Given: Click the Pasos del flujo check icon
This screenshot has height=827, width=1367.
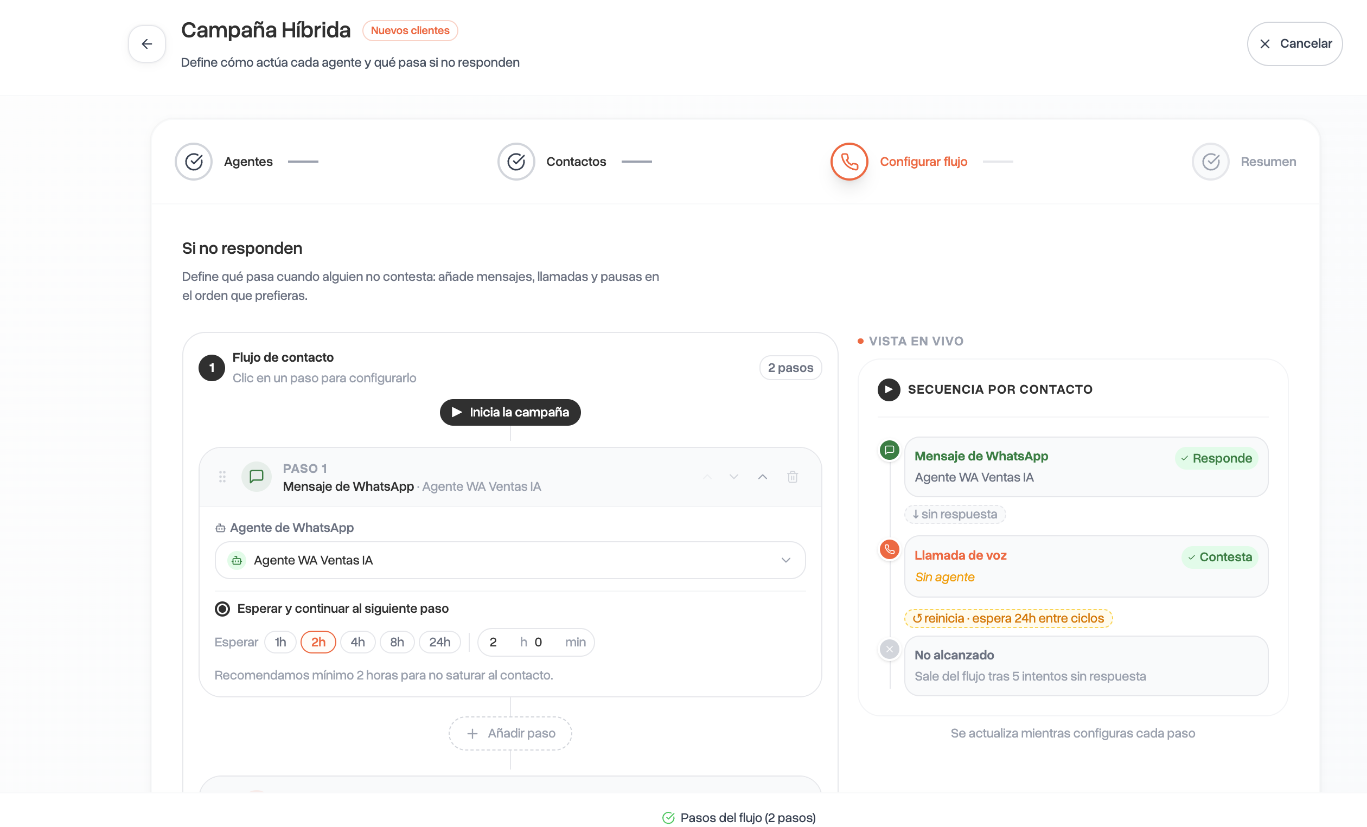Looking at the screenshot, I should [668, 818].
